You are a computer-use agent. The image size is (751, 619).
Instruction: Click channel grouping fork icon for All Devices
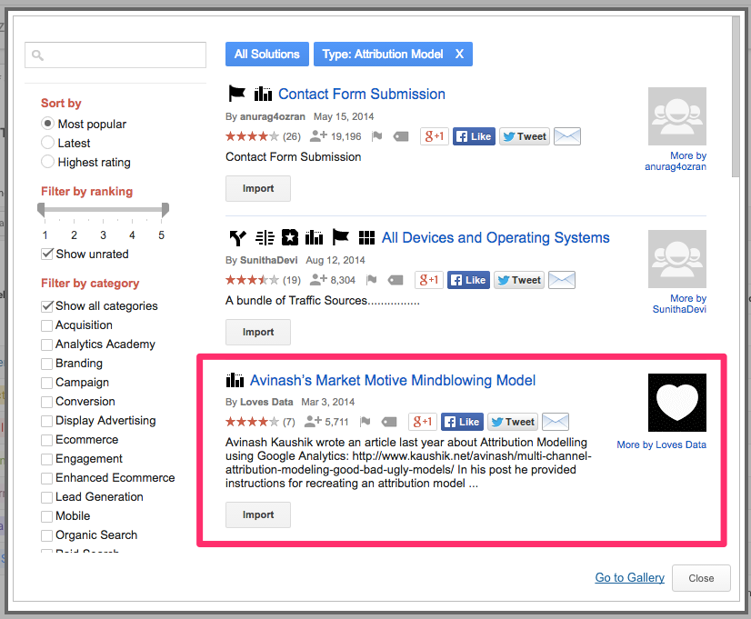pos(237,237)
